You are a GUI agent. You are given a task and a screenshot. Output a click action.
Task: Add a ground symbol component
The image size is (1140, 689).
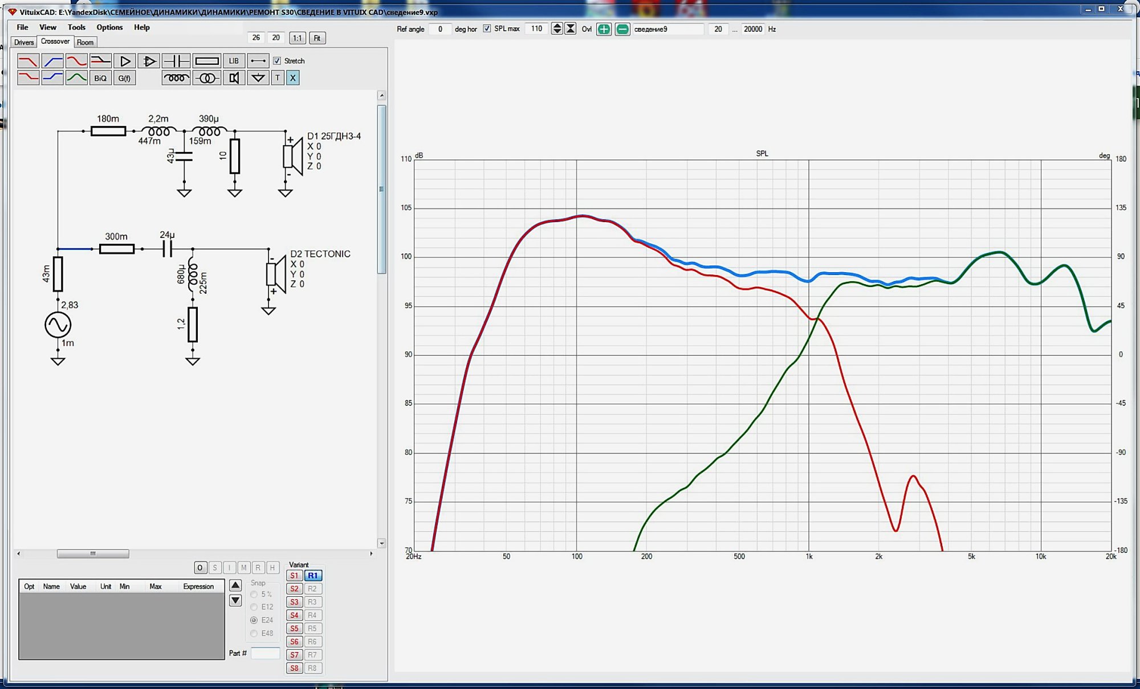click(258, 78)
